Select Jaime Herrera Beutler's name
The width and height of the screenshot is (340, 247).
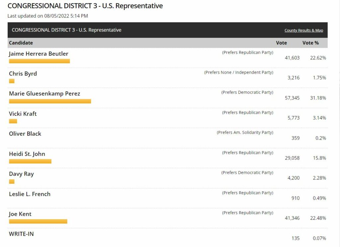click(39, 54)
